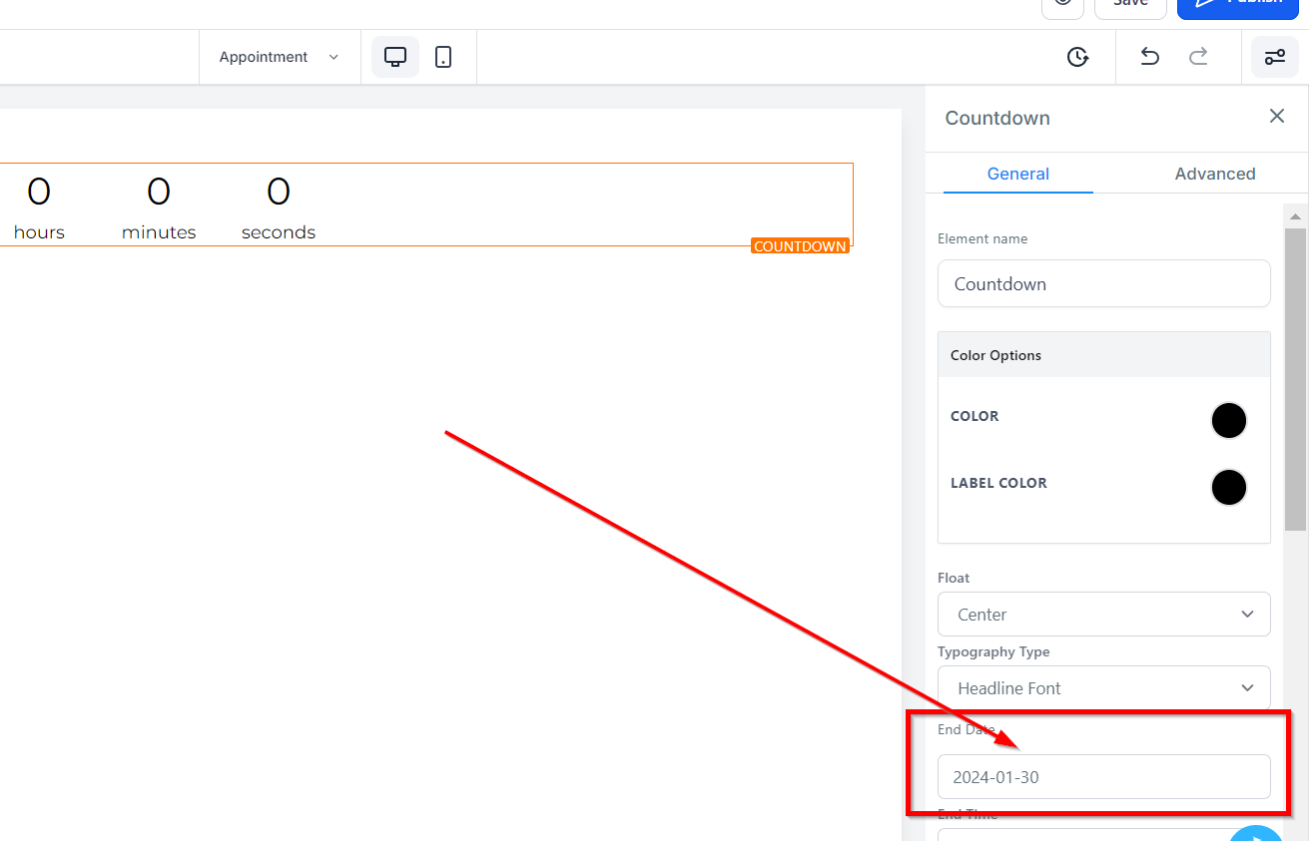This screenshot has width=1309, height=841.
Task: Switch to desktop view icon
Action: (395, 57)
